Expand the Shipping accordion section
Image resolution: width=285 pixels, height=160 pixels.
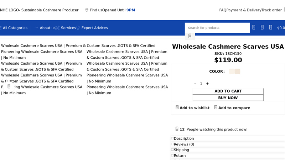(181, 150)
